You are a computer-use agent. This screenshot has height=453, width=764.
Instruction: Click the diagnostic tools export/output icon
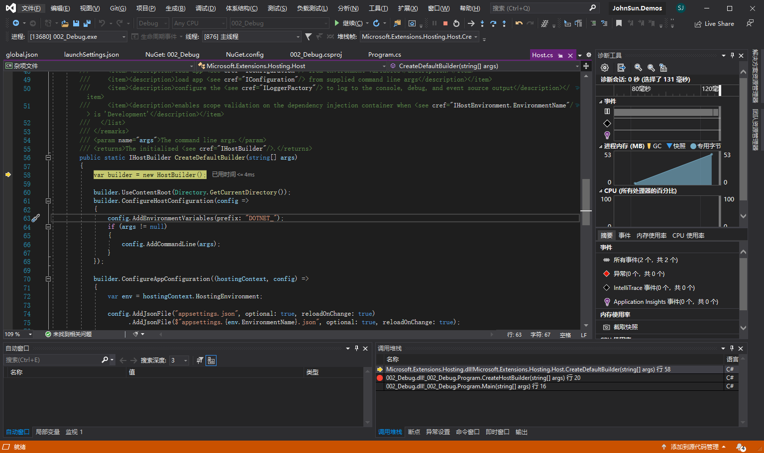point(621,68)
